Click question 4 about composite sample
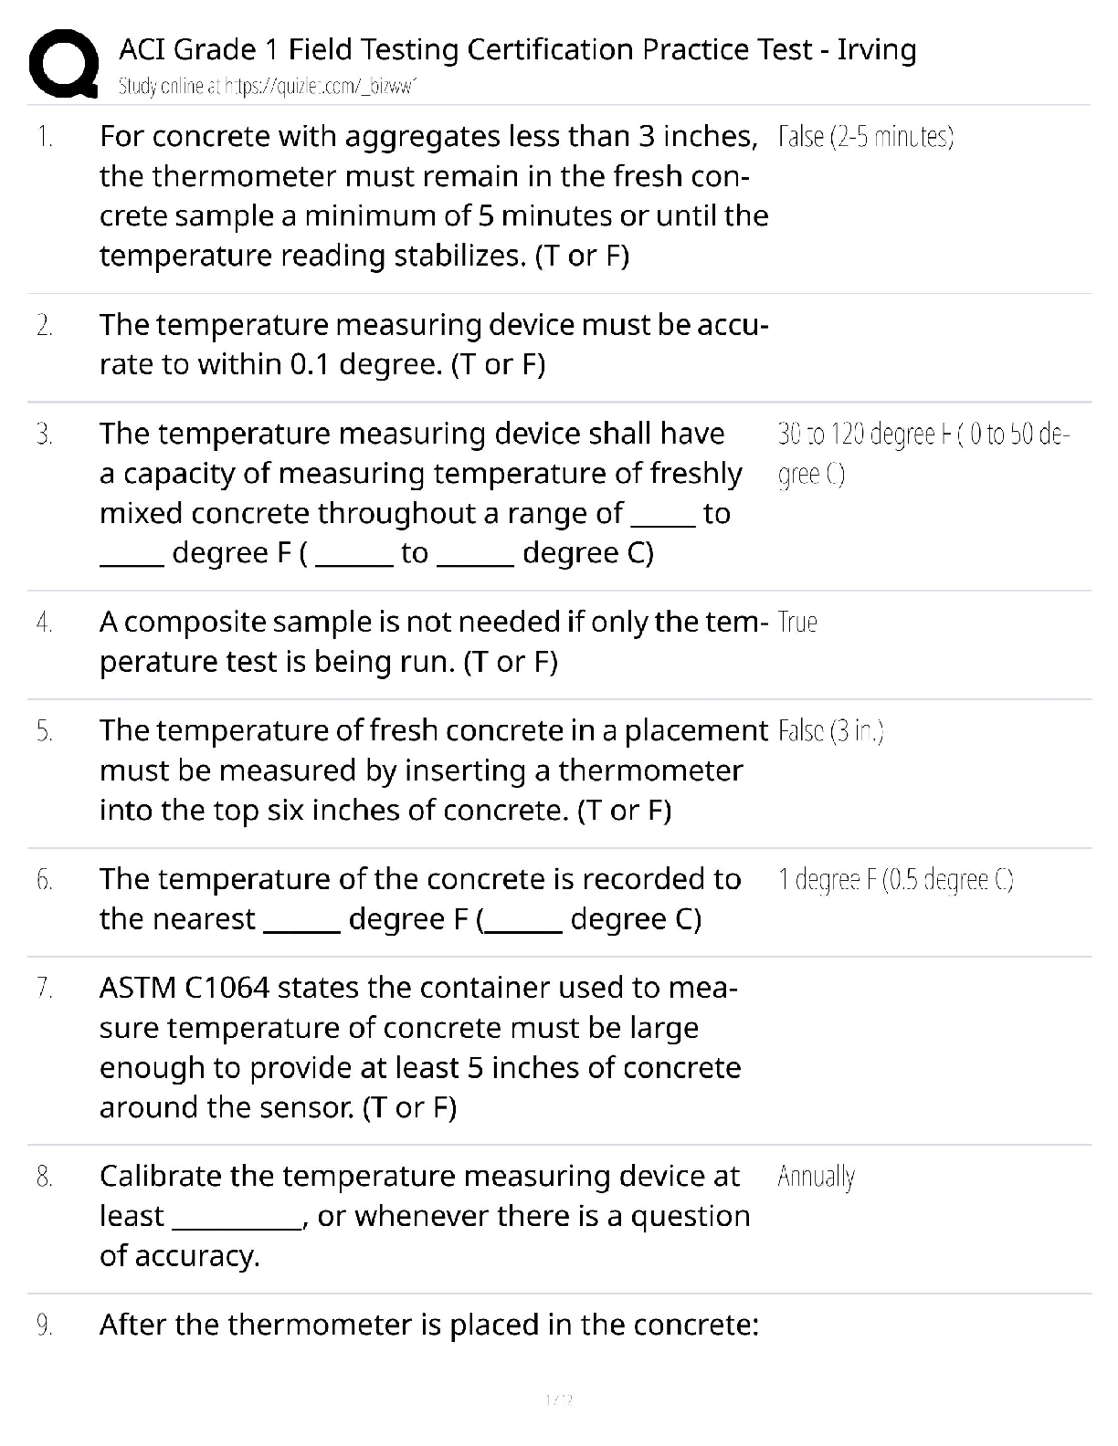This screenshot has width=1118, height=1446. point(433,641)
